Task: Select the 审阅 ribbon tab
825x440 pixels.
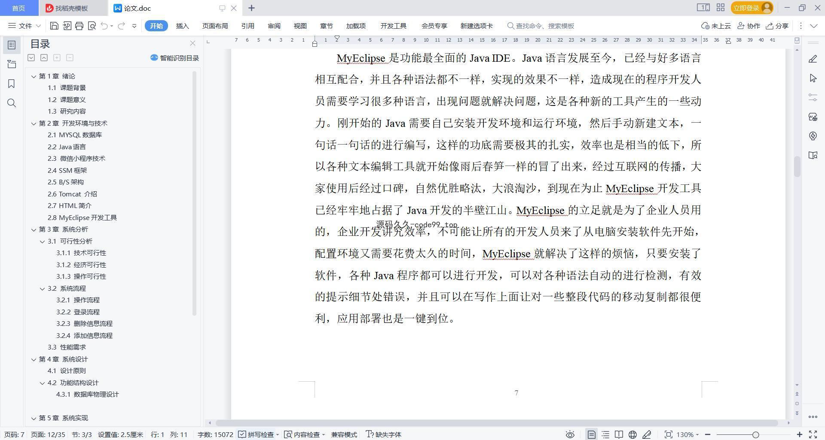Action: (274, 26)
